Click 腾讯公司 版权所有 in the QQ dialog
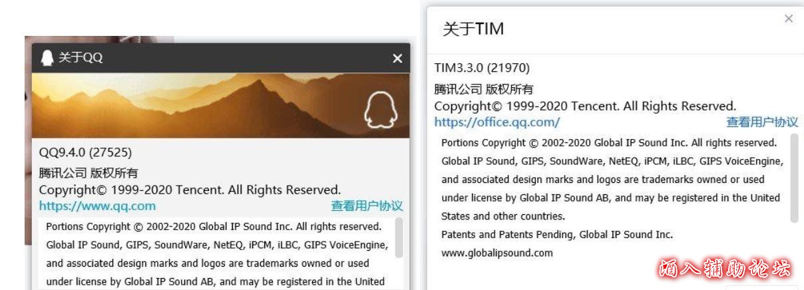The height and width of the screenshot is (290, 804). pos(89,174)
